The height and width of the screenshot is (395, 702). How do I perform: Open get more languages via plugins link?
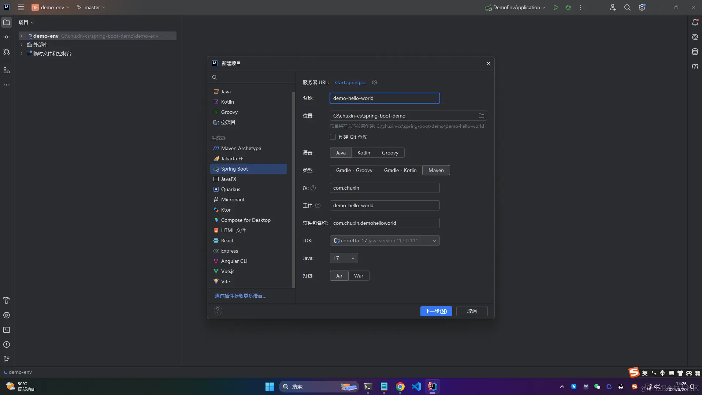[x=241, y=296]
